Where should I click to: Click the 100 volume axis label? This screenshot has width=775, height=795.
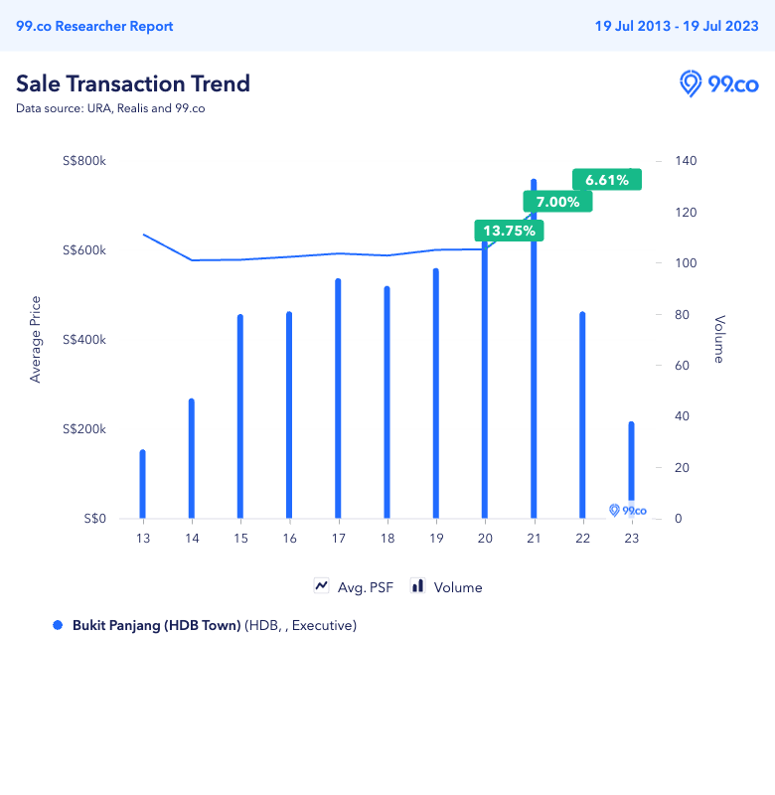(686, 262)
